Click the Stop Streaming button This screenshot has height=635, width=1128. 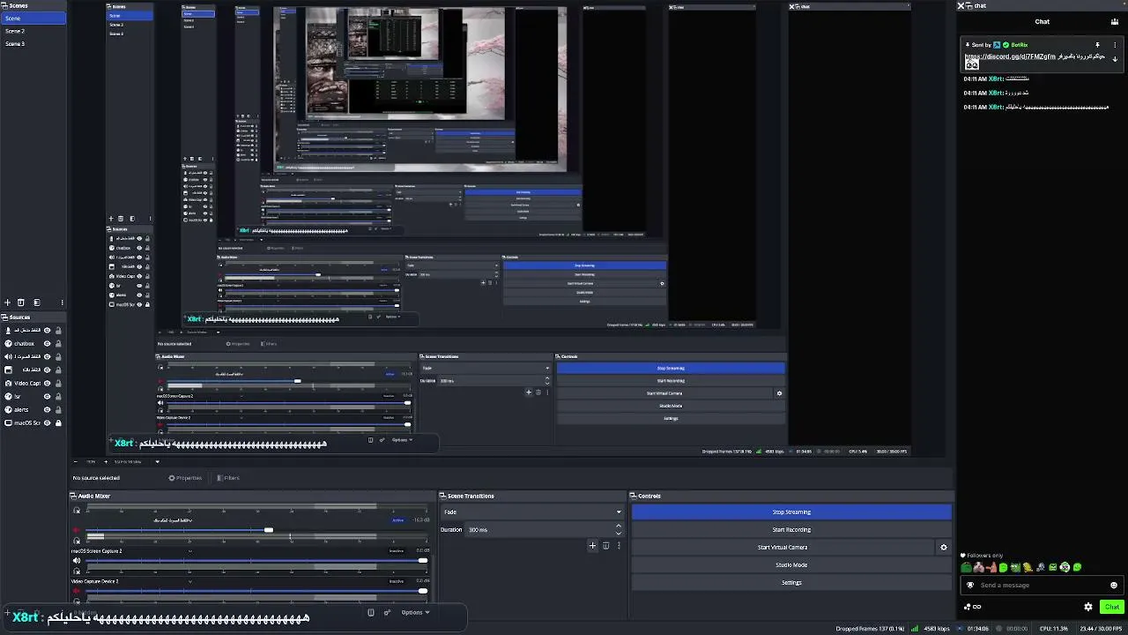tap(791, 512)
